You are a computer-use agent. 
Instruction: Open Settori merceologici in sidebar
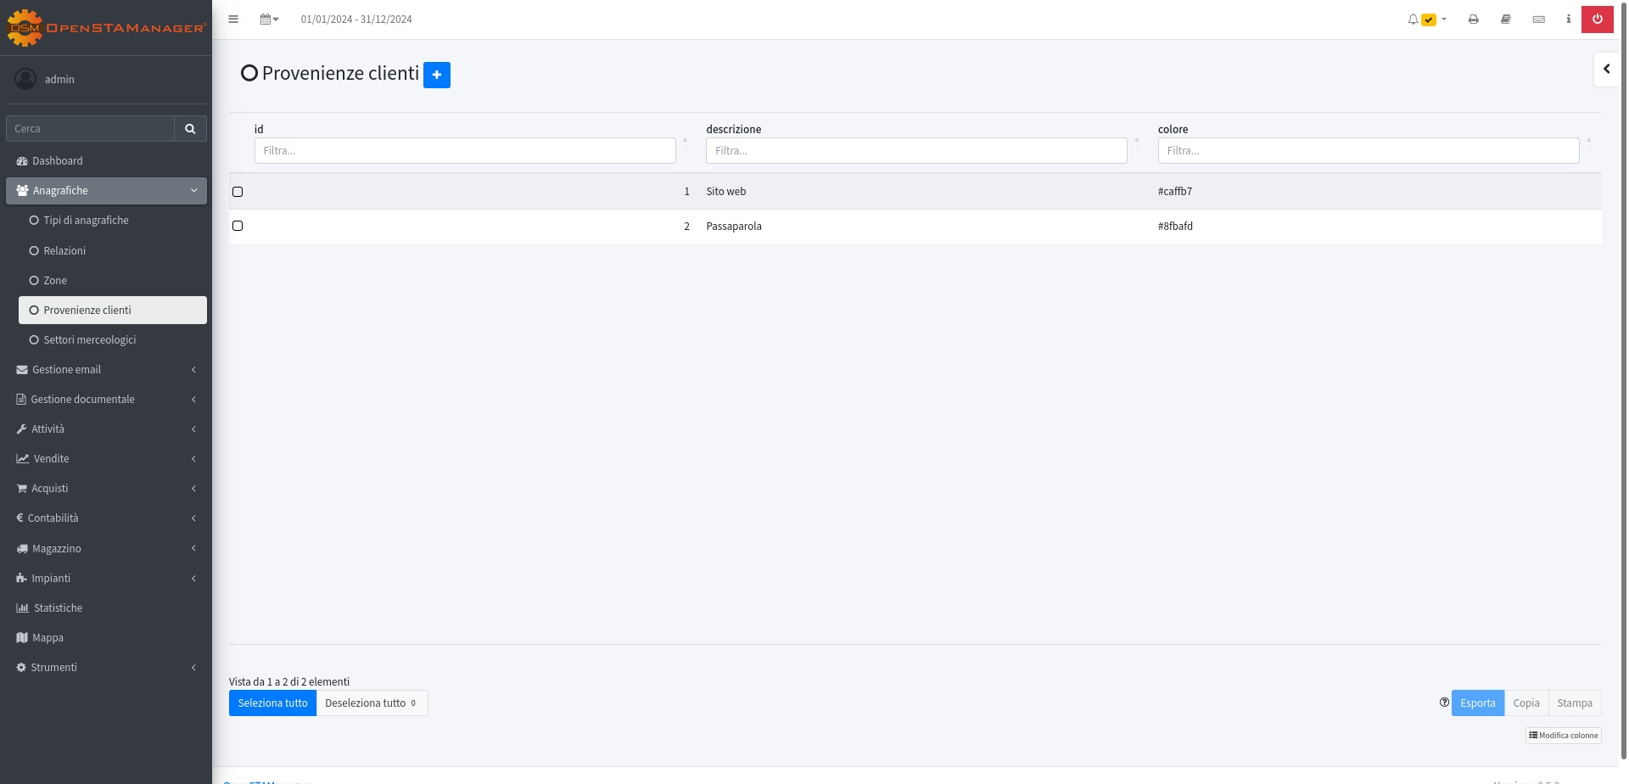[89, 340]
